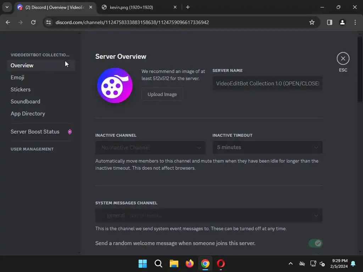
Task: Switch to the Discord browser tab
Action: 55,7
